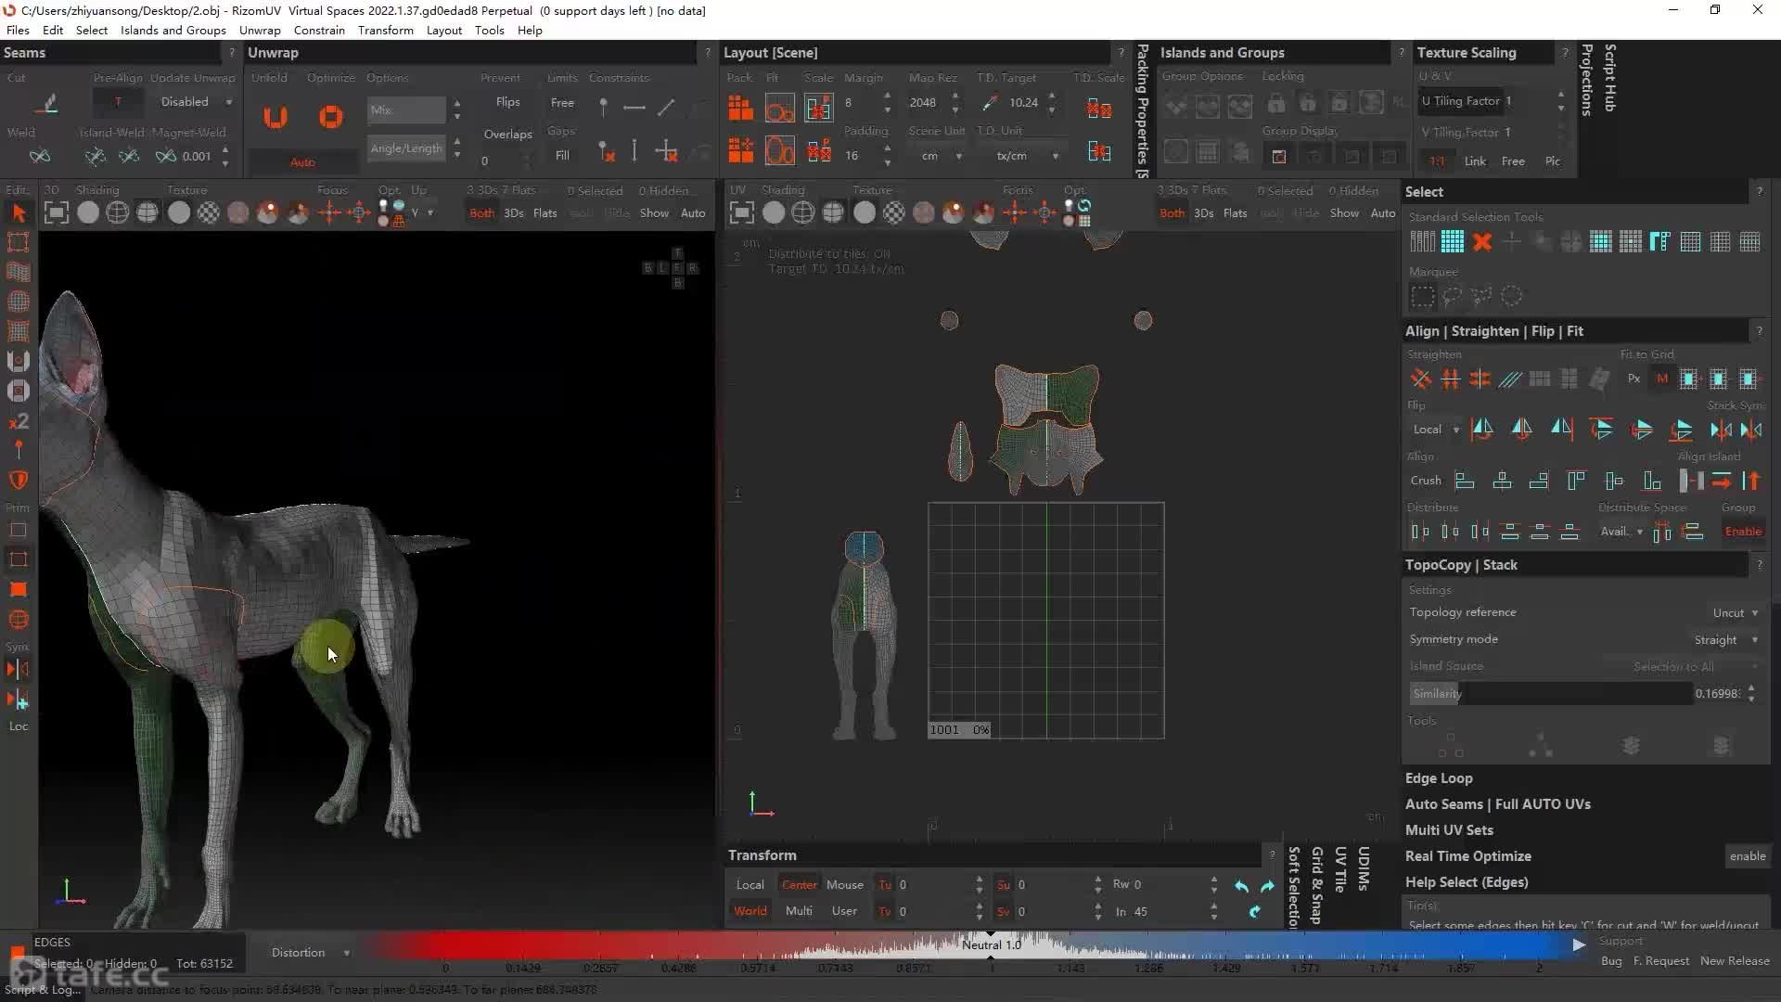
Task: Open the Flip Local dropdown
Action: click(x=1435, y=430)
